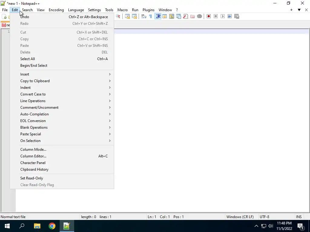Click the Zoom Out toolbar icon
310x232 pixels.
click(x=118, y=16)
